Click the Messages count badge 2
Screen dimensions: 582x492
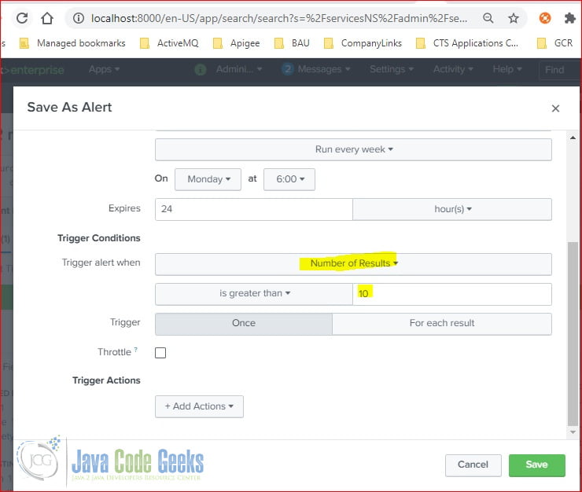point(288,69)
